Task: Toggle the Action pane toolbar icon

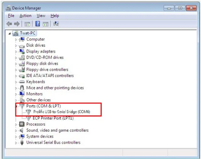Action: tap(46, 24)
